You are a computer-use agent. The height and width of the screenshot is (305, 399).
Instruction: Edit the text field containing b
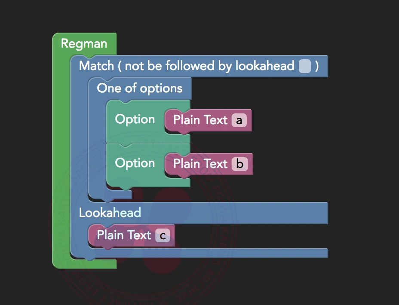[240, 164]
